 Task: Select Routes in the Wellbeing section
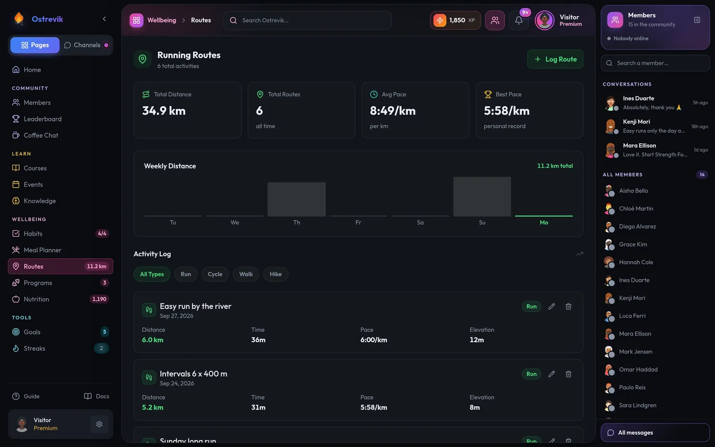[61, 266]
